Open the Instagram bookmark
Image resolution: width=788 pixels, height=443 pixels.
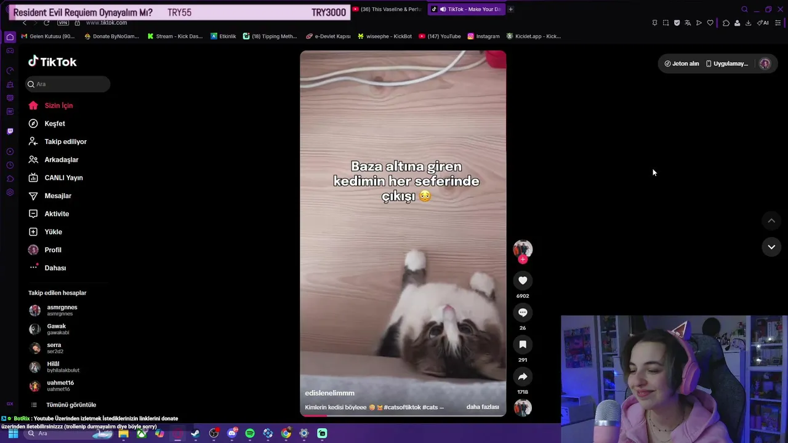(483, 36)
